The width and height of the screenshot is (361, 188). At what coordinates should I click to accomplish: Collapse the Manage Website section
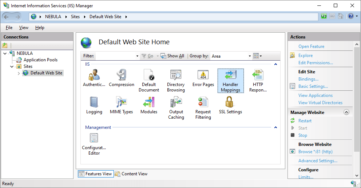(346, 112)
